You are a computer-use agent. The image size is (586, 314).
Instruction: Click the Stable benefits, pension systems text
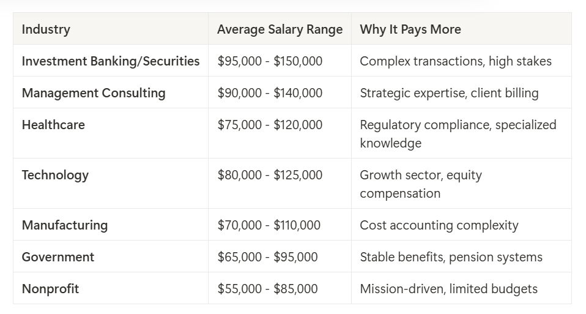click(x=451, y=257)
